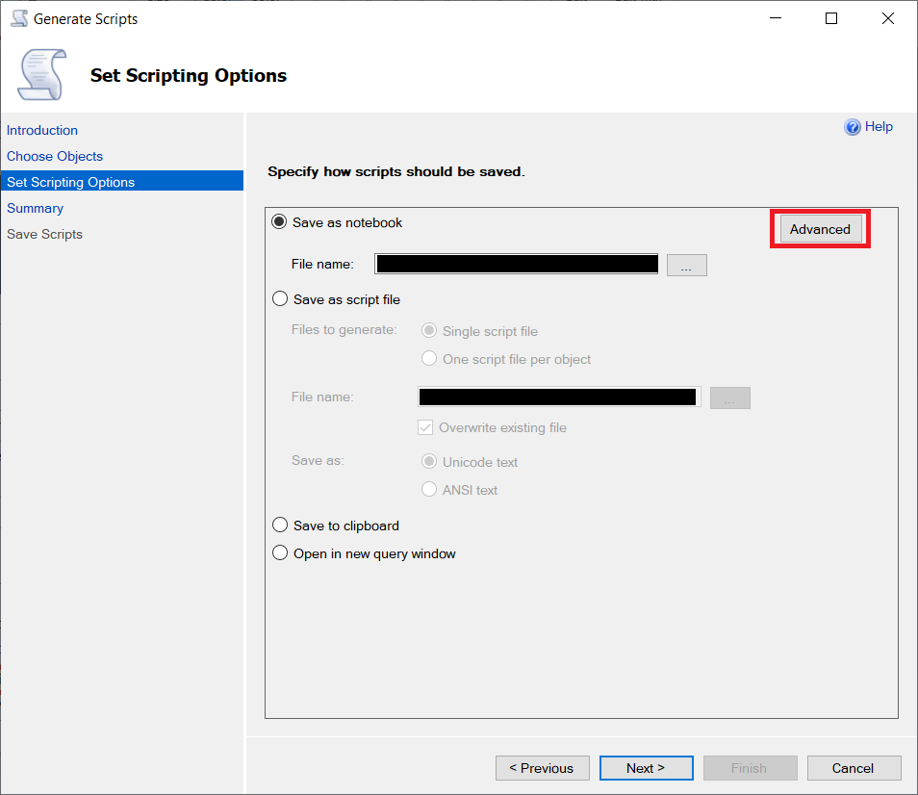
Task: Click the Generate Scripts icon in the title bar
Action: [17, 17]
